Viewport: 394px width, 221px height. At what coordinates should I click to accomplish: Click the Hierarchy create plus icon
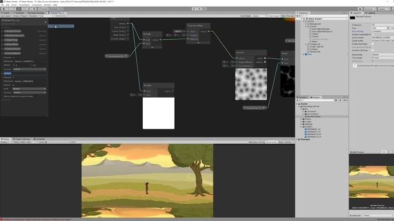click(x=298, y=16)
